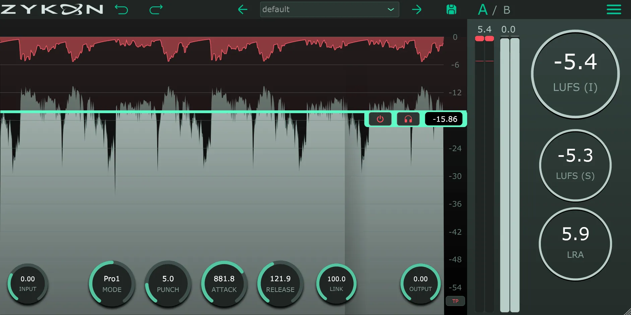Click the -15.86 threshold value field
The width and height of the screenshot is (631, 315).
(444, 119)
